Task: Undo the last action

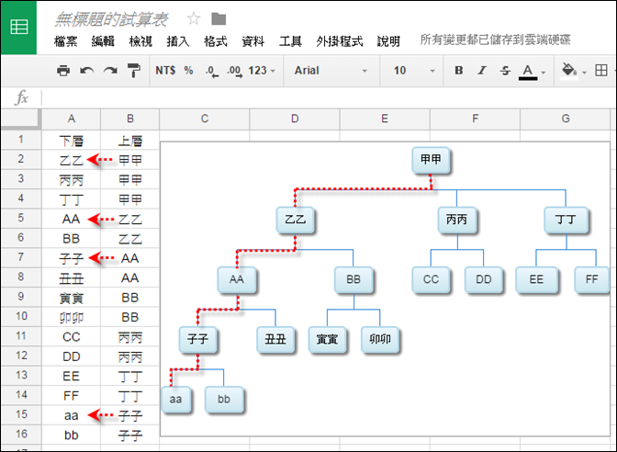Action: 87,71
